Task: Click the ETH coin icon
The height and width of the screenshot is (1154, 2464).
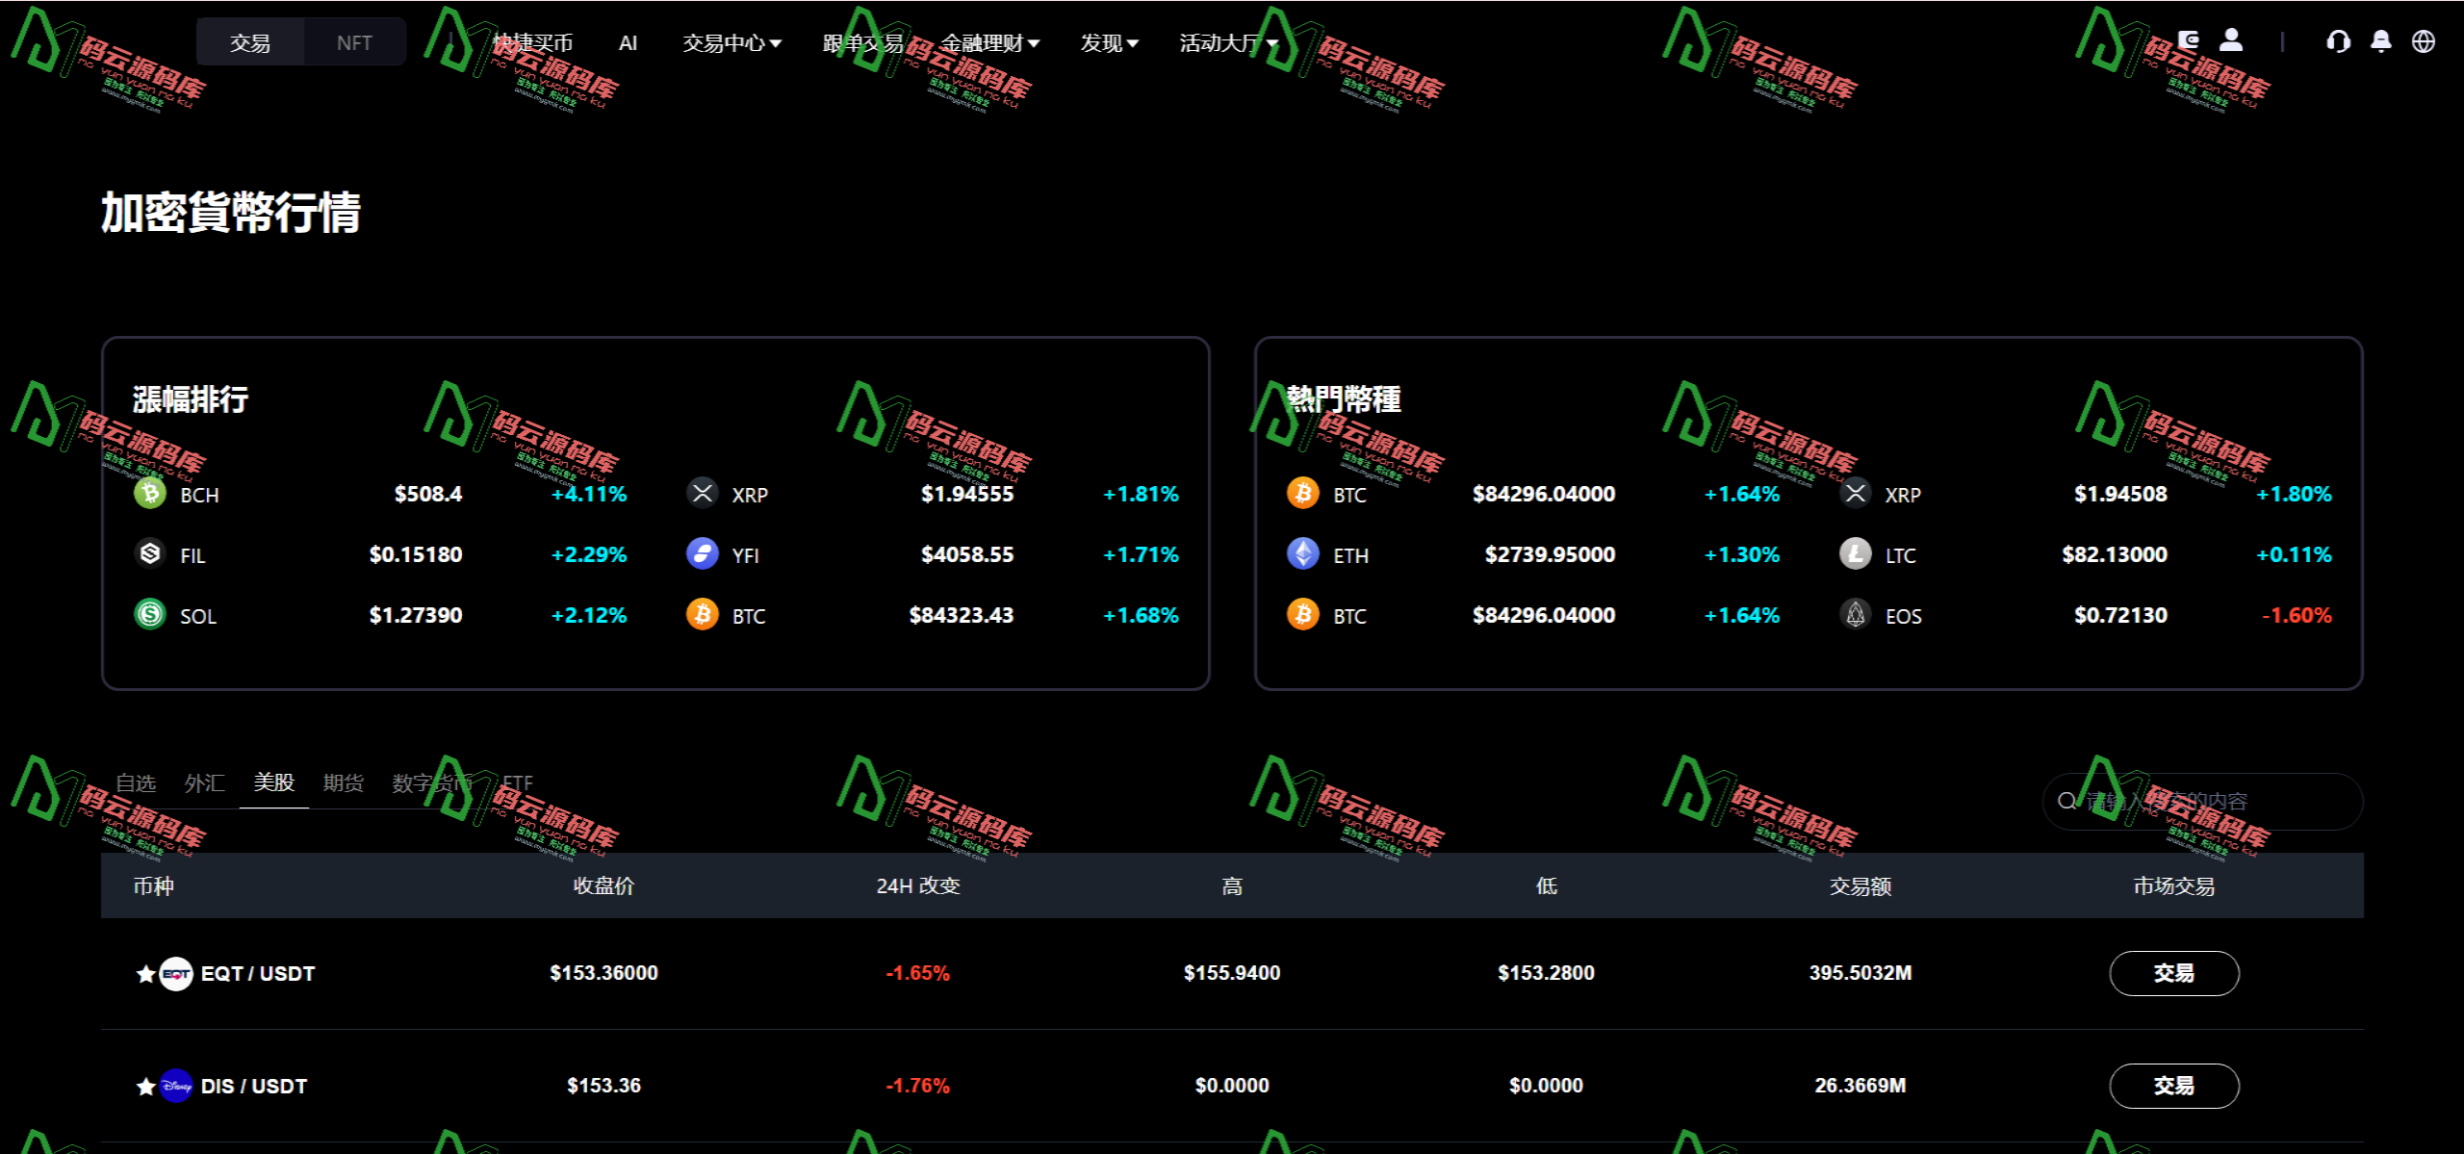Action: coord(1304,554)
